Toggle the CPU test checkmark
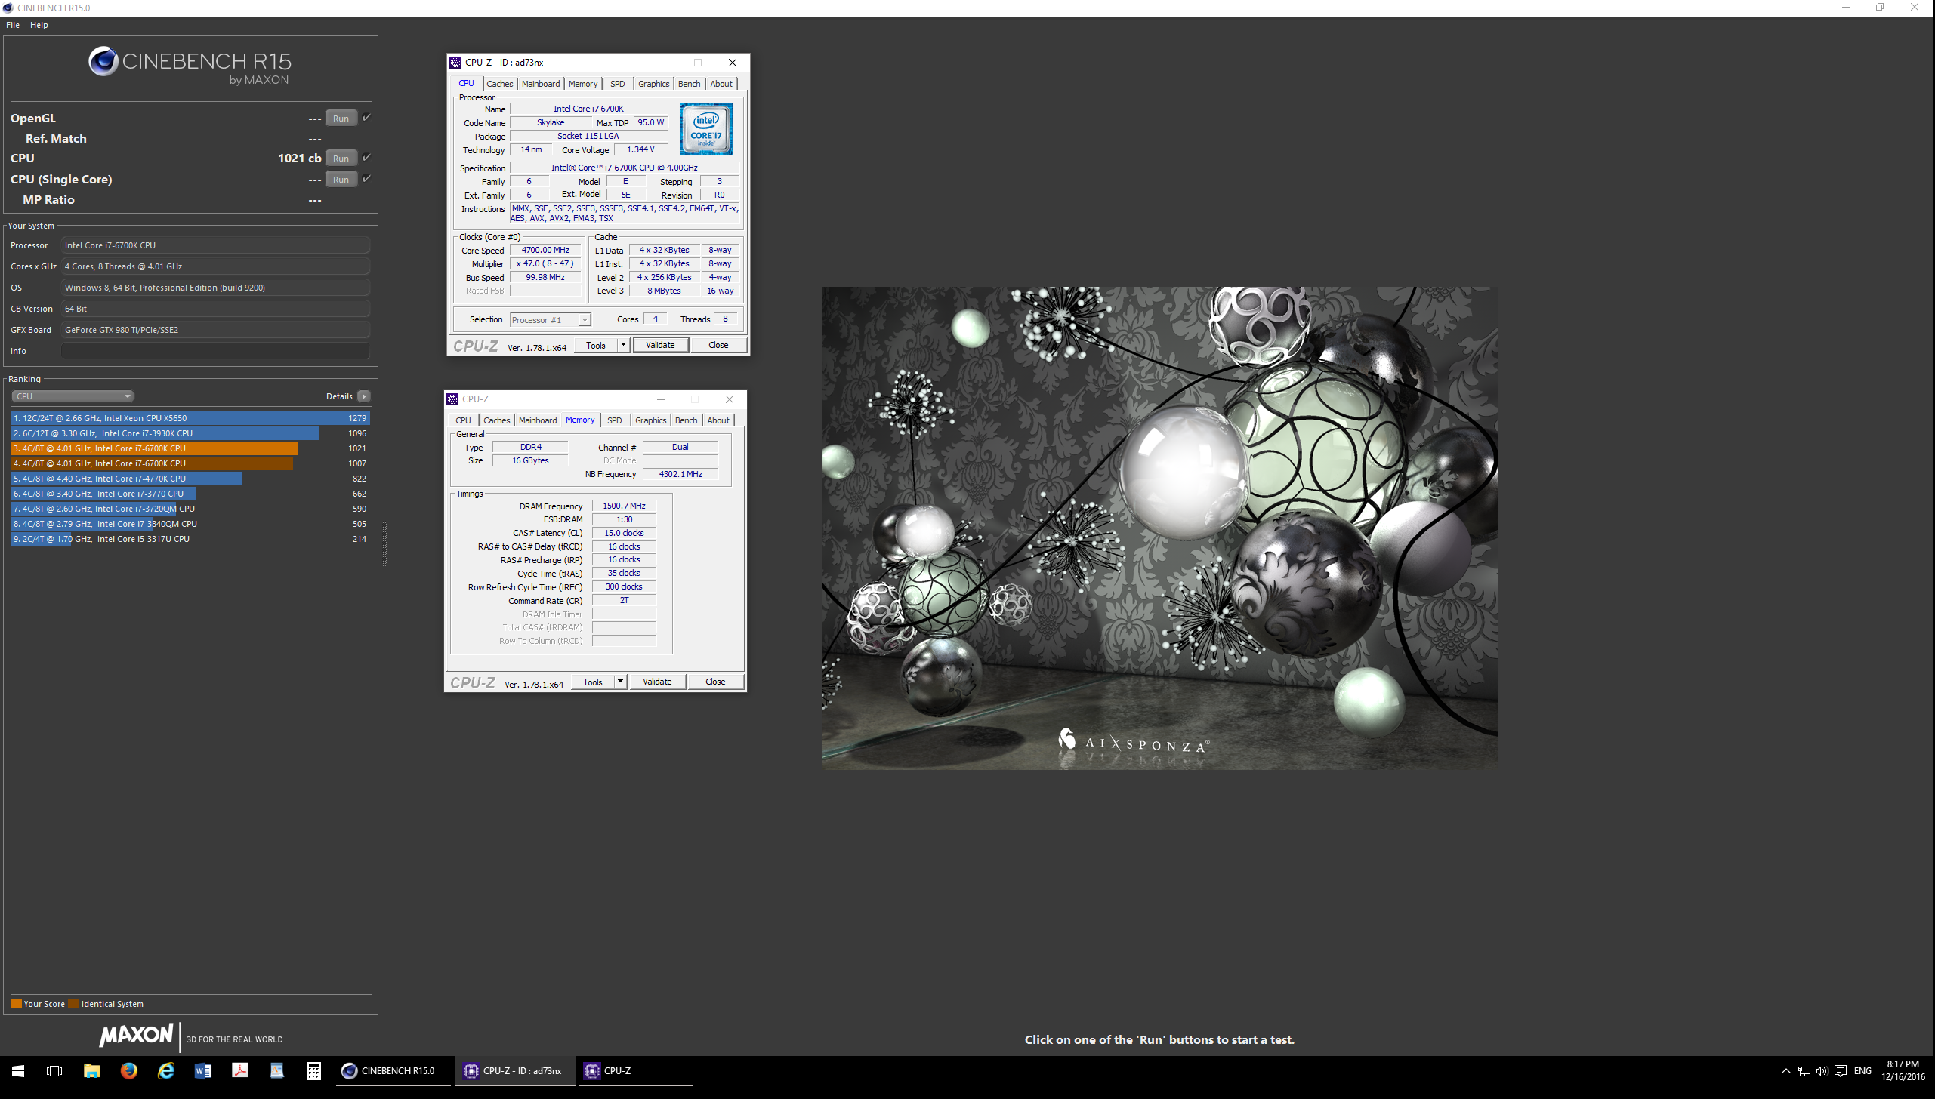This screenshot has height=1099, width=1935. pos(366,158)
